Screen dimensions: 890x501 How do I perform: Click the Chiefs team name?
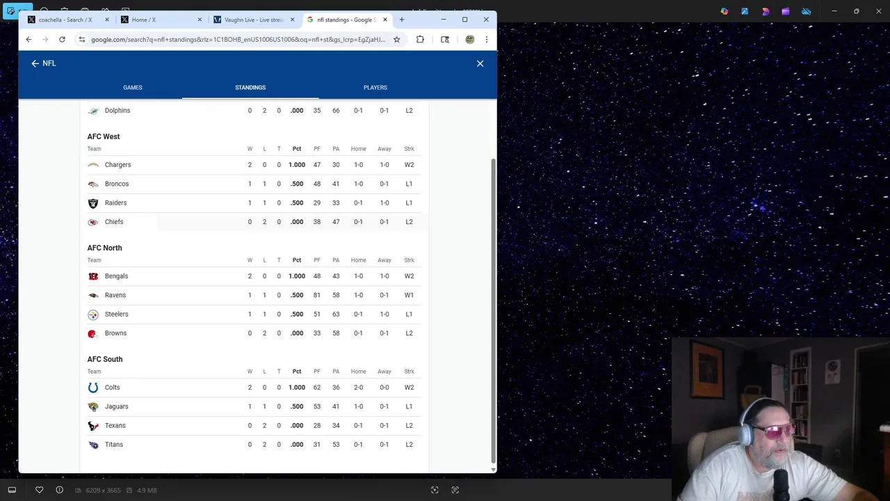pos(114,222)
